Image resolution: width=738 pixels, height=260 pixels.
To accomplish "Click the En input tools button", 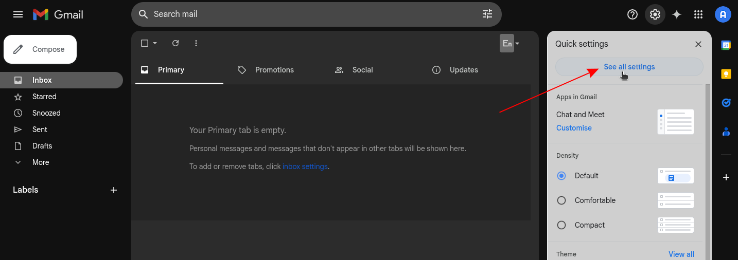I will 507,43.
